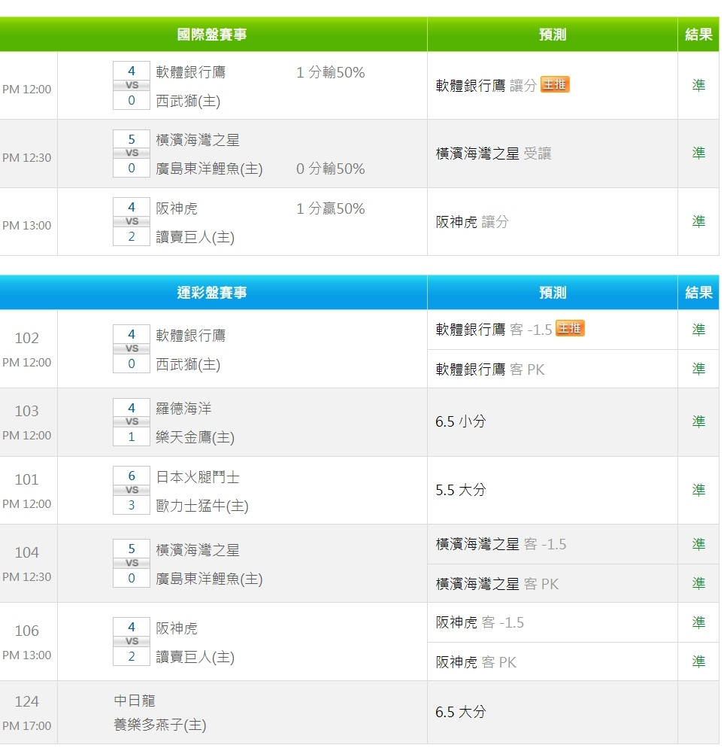Click score 3 for 歐力士猛牛

pyautogui.click(x=132, y=505)
